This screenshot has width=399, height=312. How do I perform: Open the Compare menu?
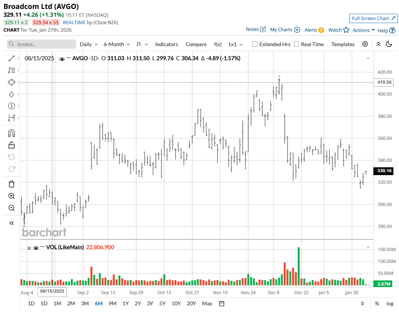196,44
